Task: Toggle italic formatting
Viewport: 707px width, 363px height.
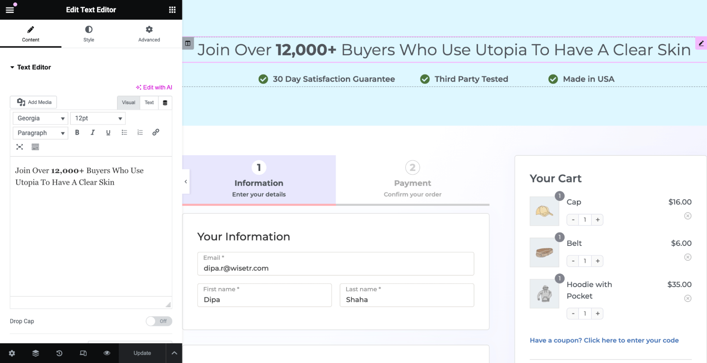Action: 93,133
